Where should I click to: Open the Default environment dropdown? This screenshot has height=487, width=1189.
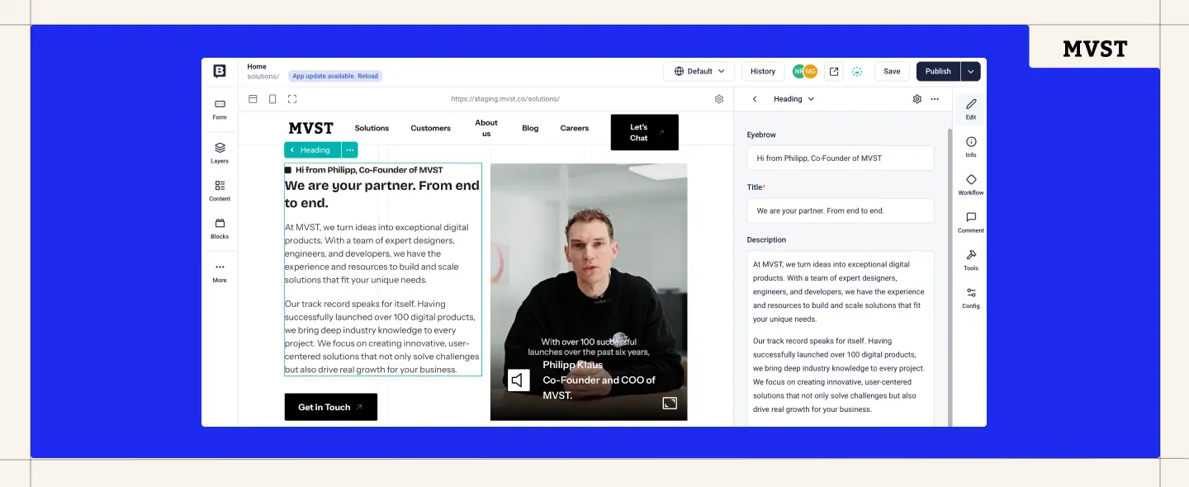[x=699, y=71]
